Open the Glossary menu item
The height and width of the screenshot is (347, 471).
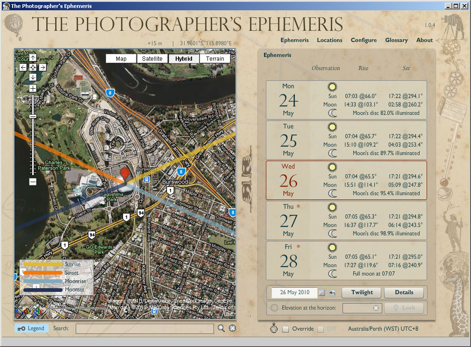(x=396, y=40)
